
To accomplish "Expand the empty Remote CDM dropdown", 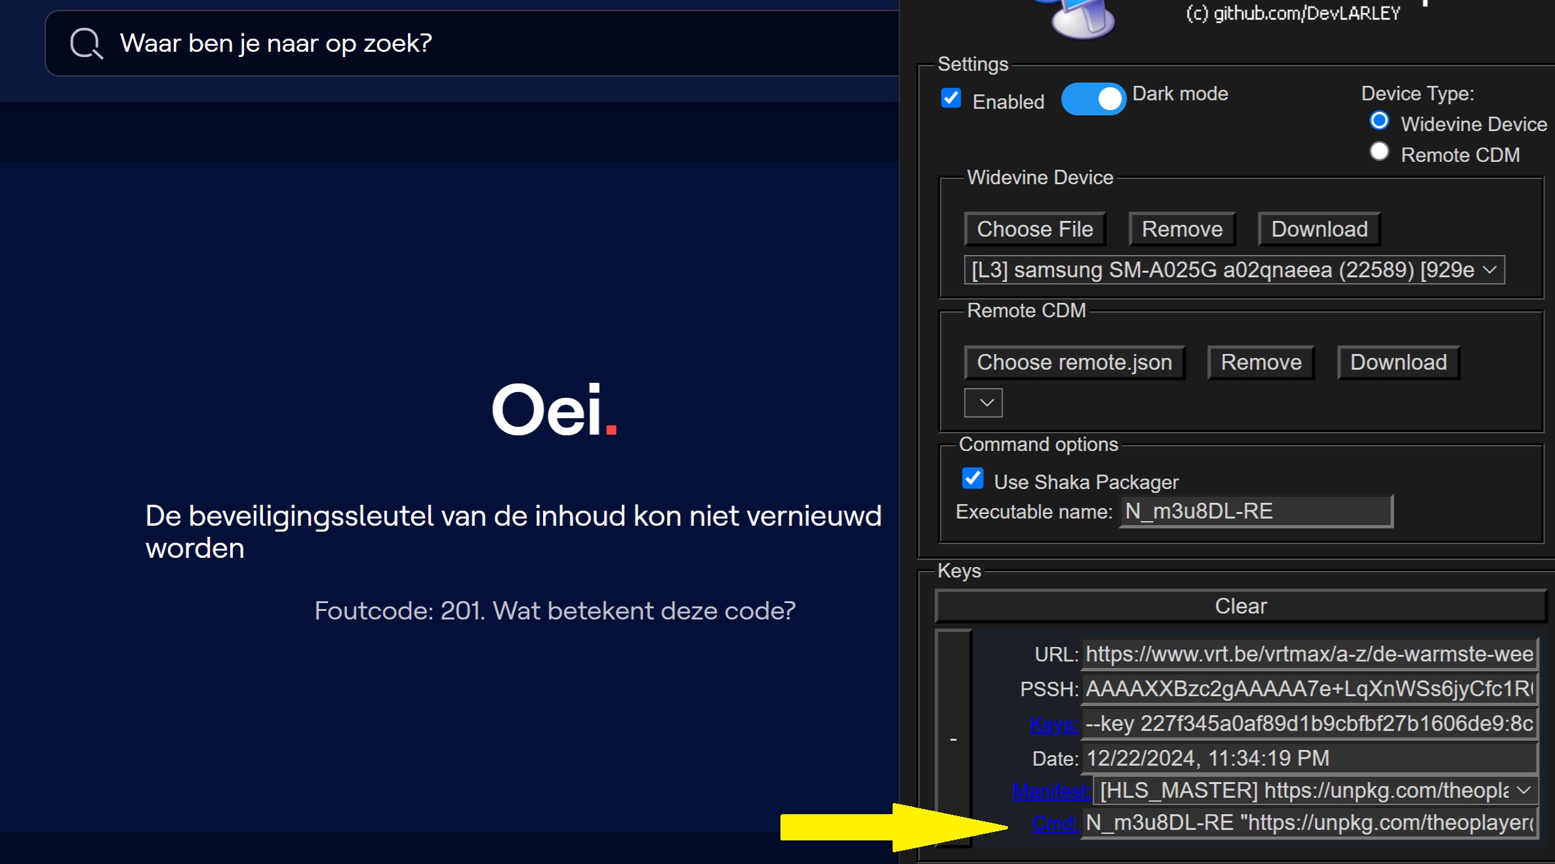I will point(983,403).
